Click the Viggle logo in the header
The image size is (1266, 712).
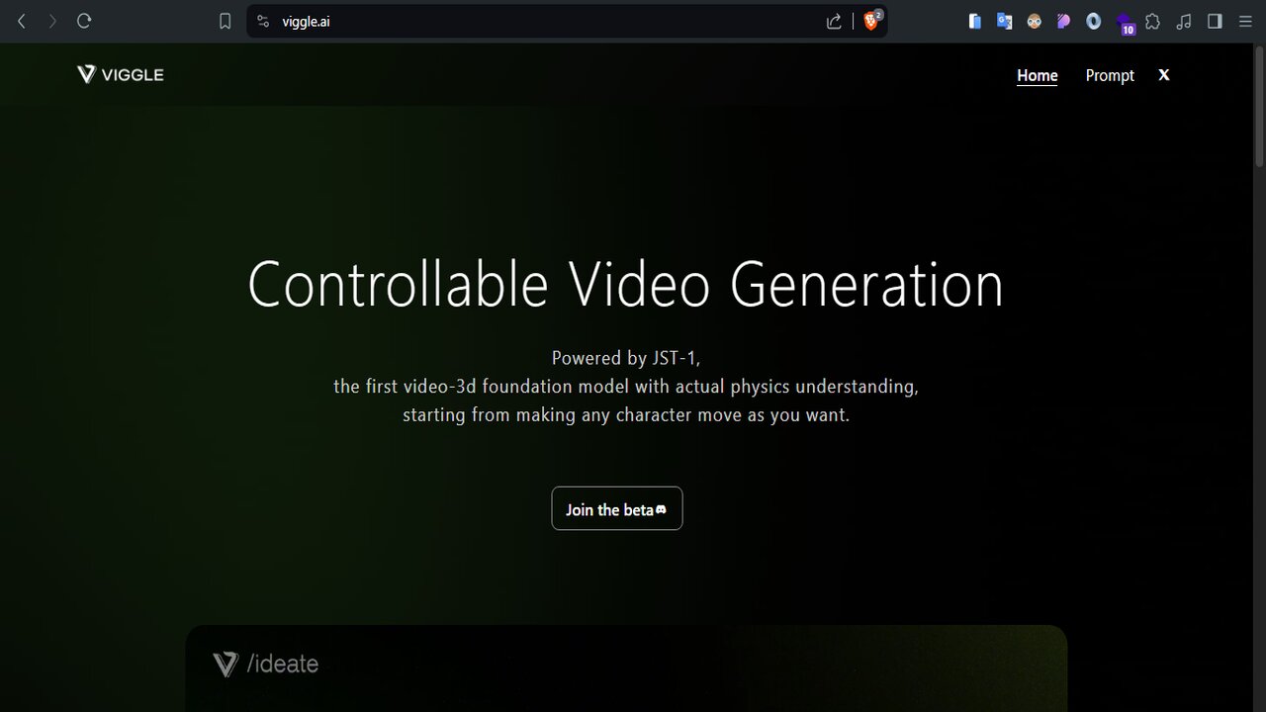[x=121, y=74]
